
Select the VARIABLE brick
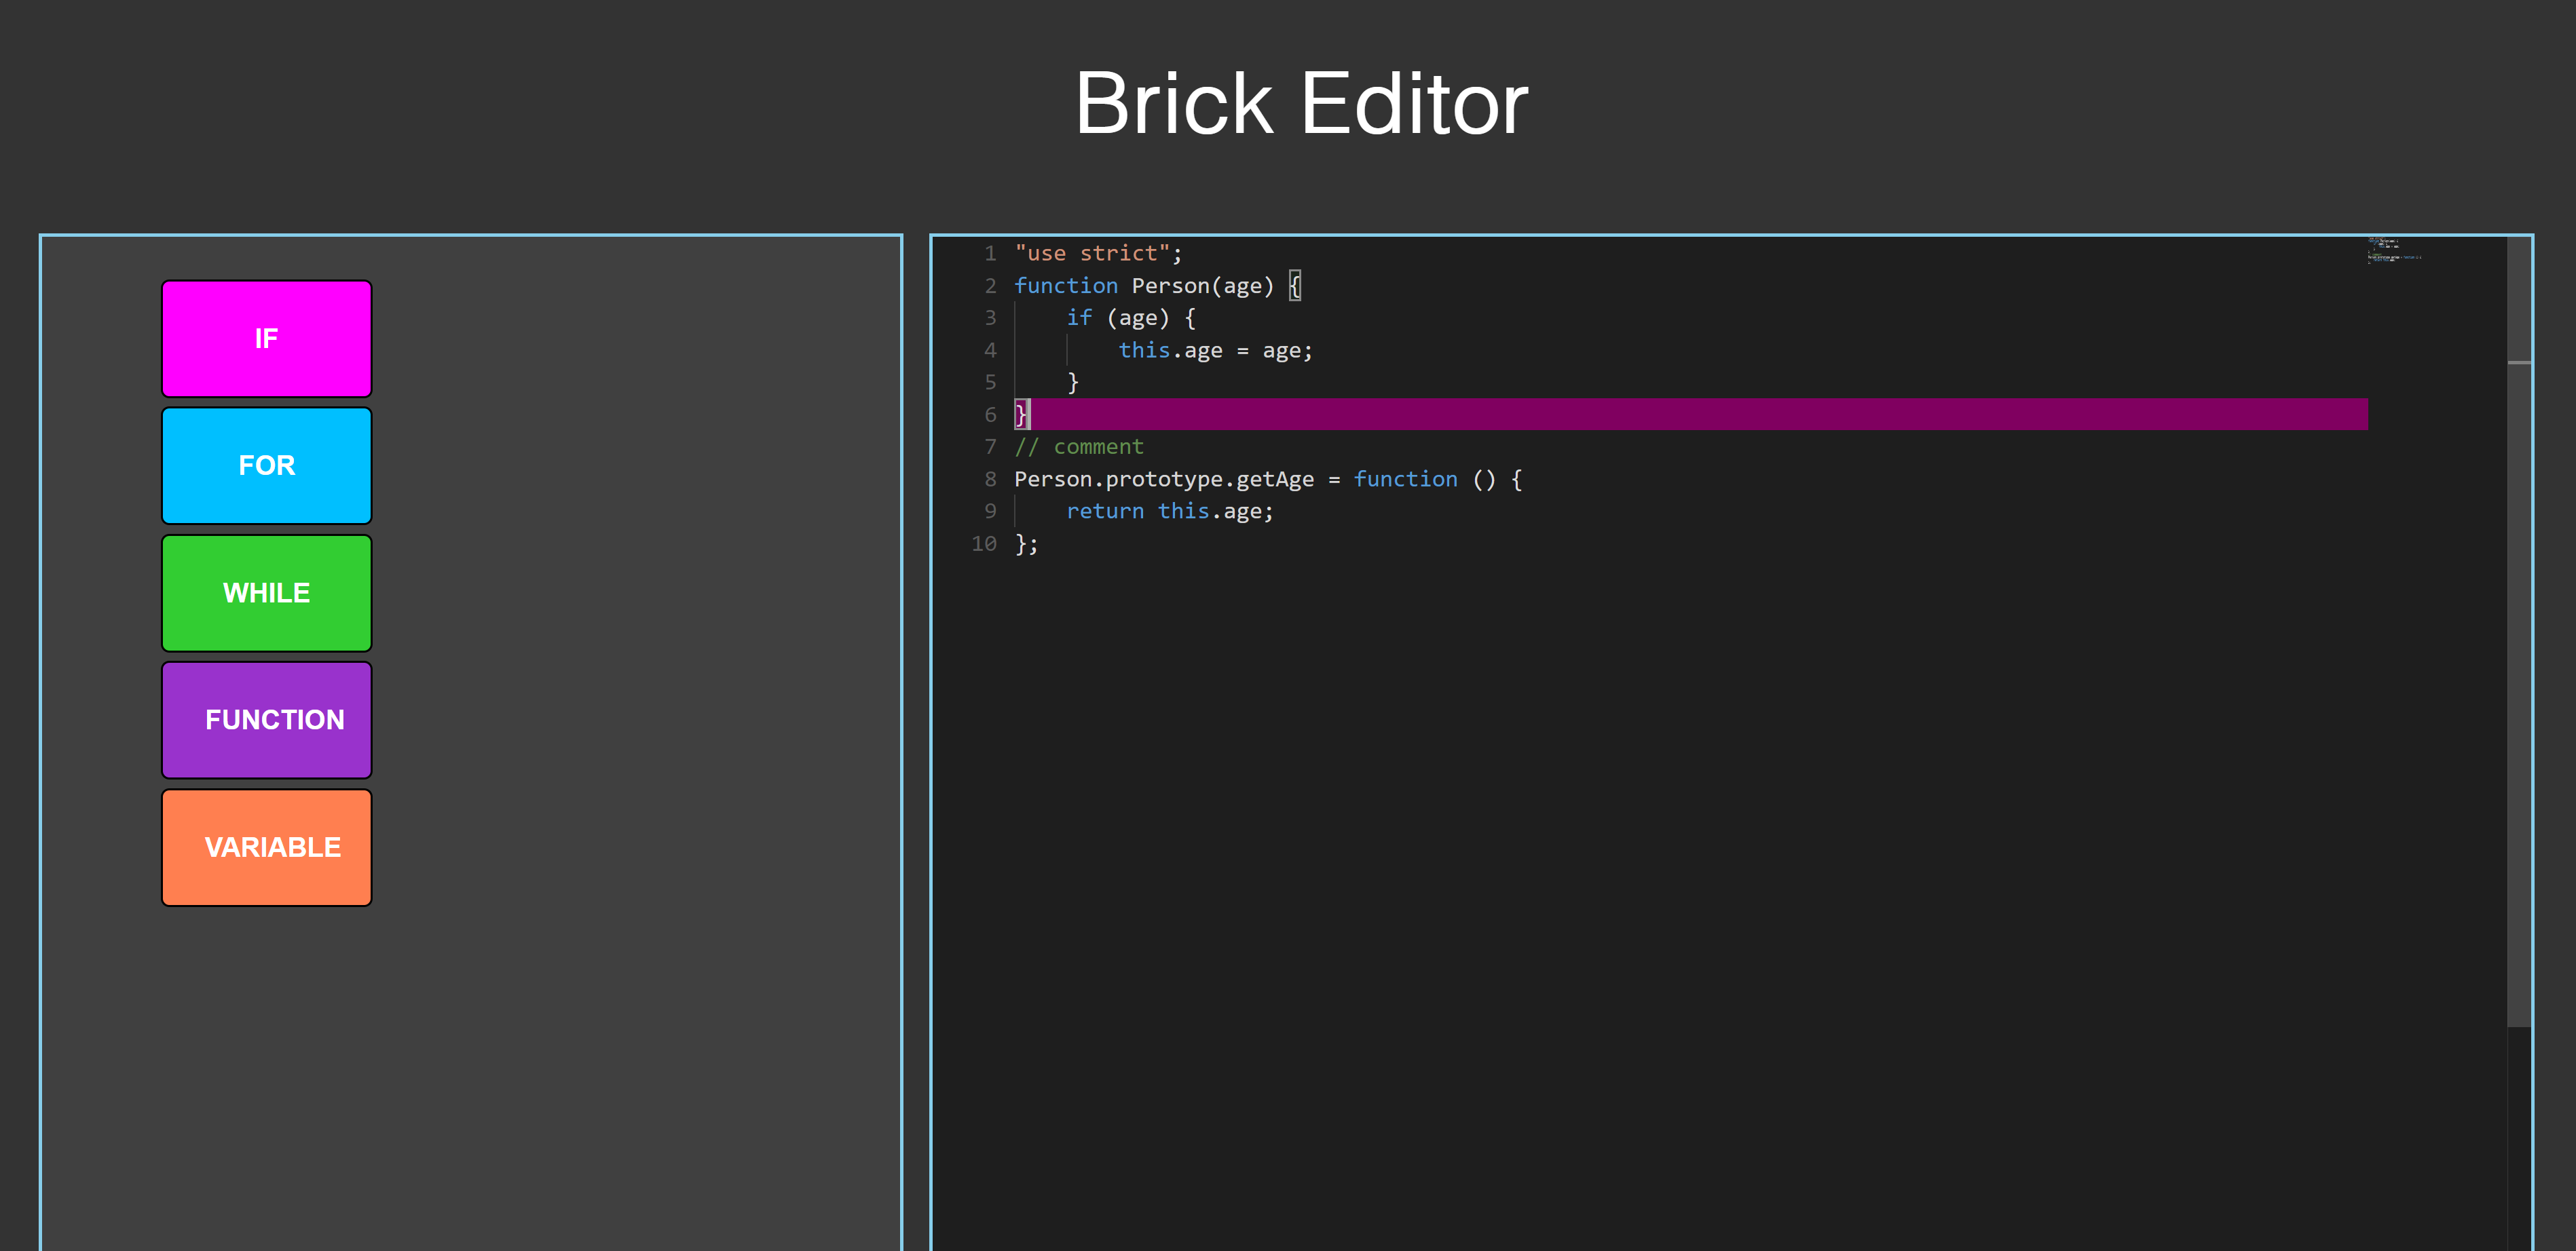pos(266,846)
